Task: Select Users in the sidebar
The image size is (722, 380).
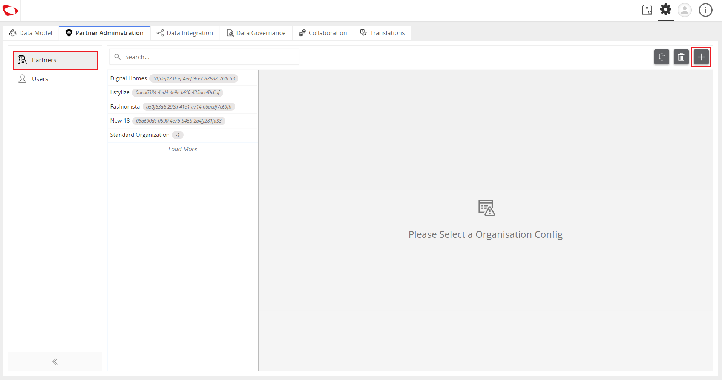Action: coord(55,79)
